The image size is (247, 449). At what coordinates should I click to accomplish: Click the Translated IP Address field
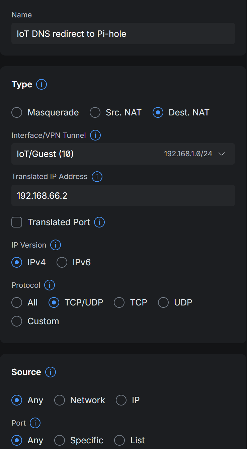click(x=123, y=195)
